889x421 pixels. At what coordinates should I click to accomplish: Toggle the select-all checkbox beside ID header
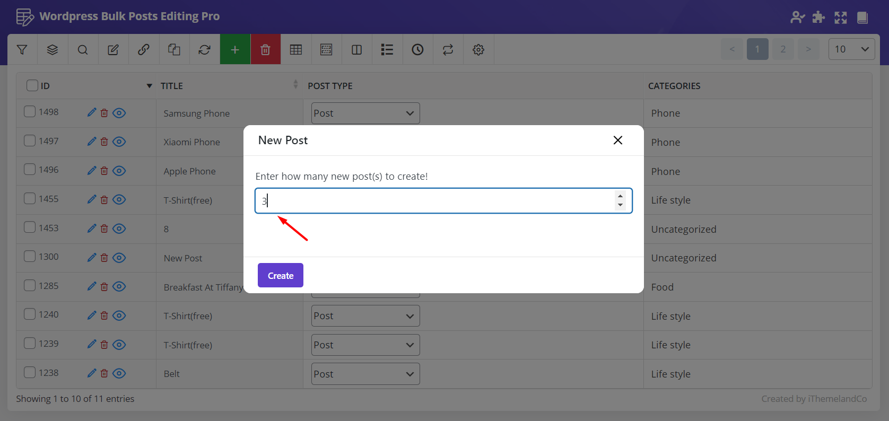(32, 85)
